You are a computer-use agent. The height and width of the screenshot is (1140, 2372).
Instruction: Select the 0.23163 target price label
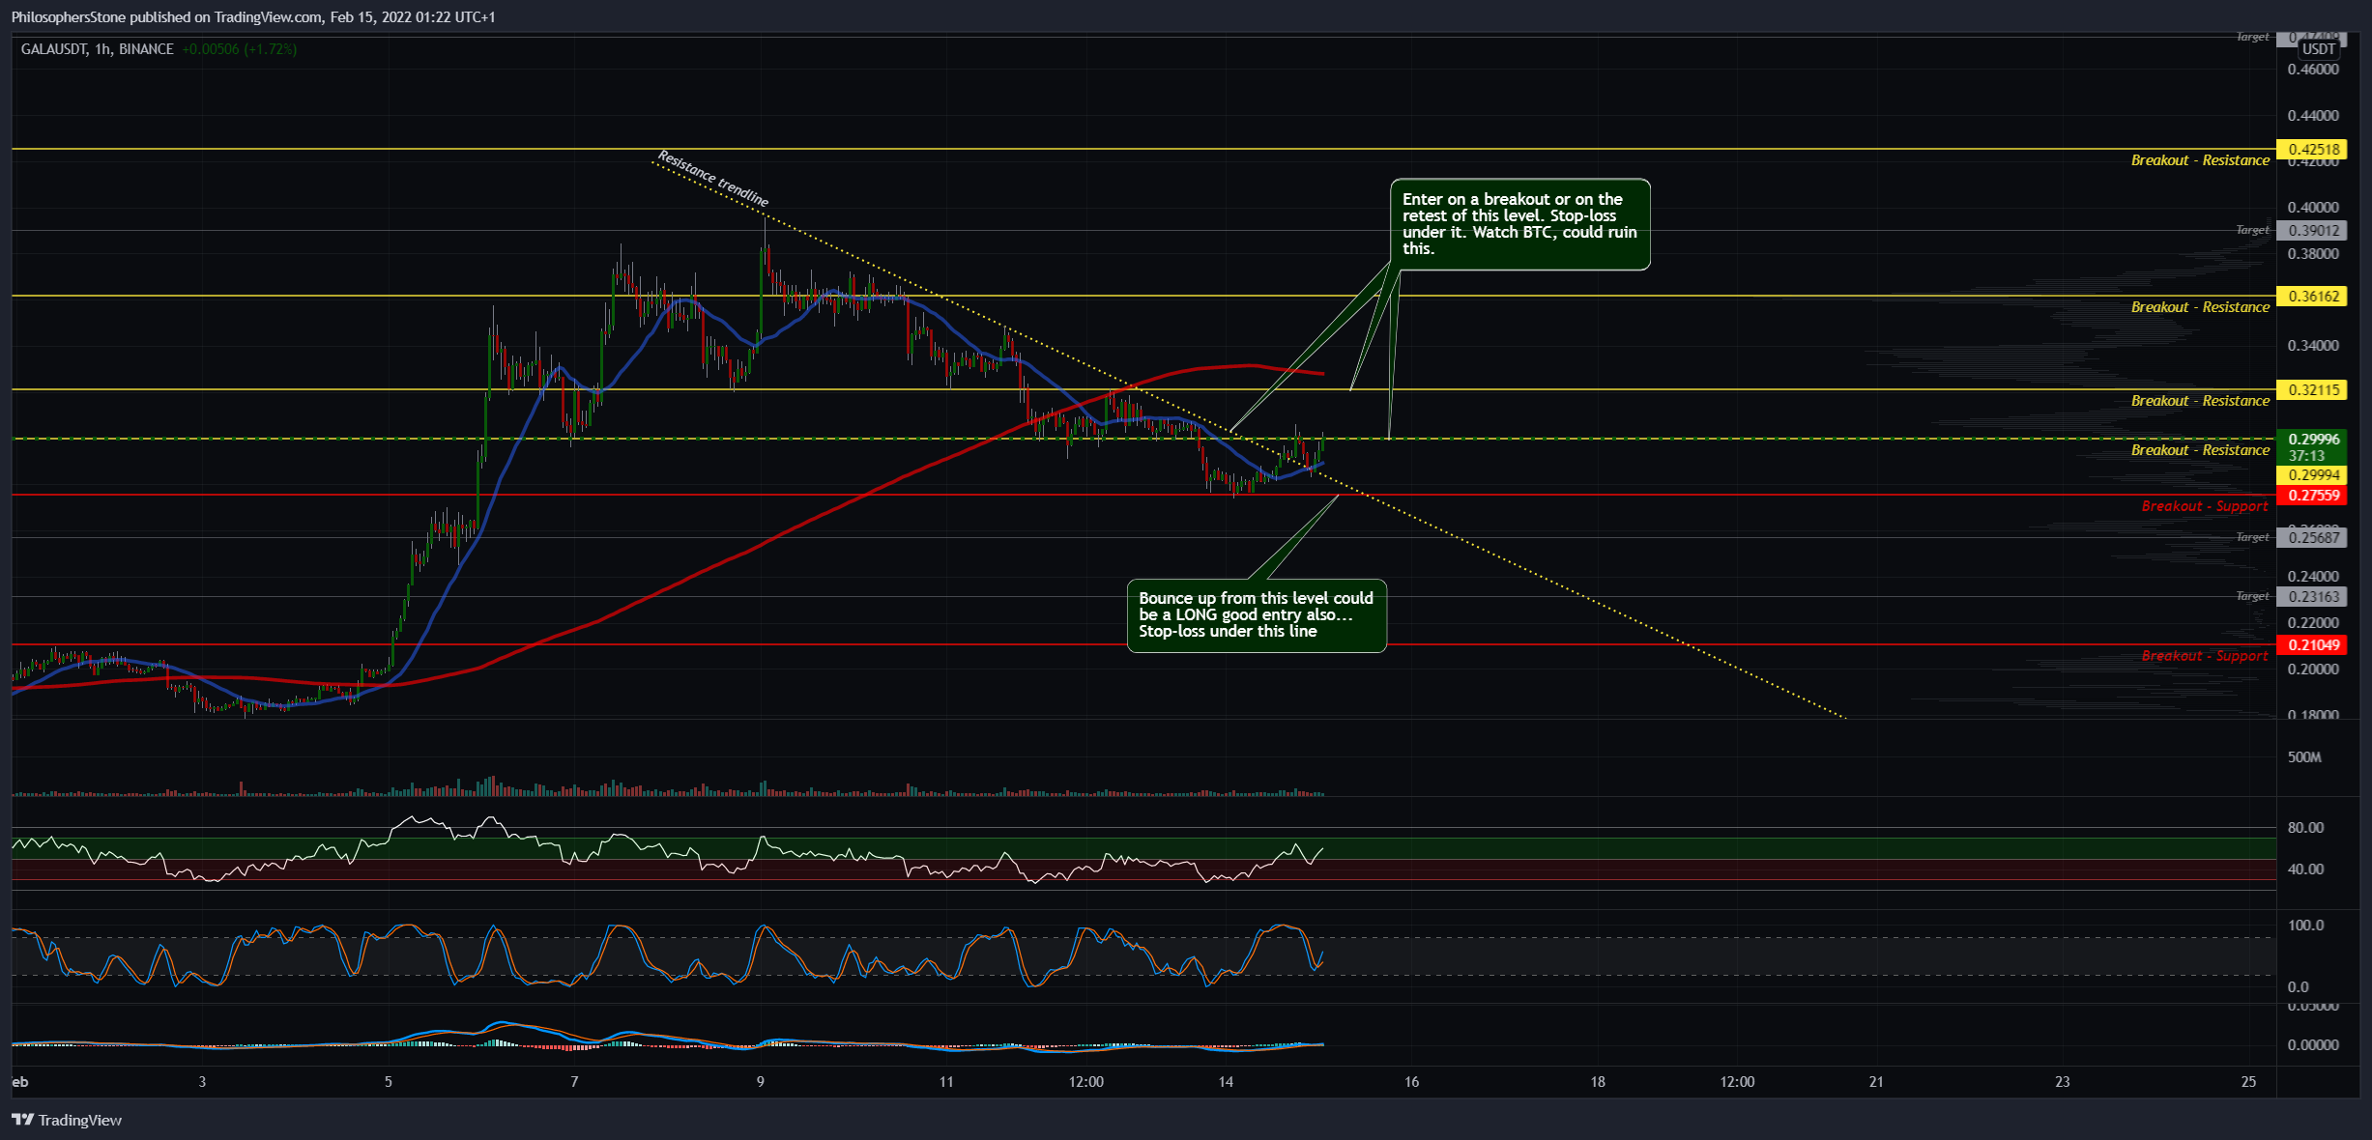click(x=2312, y=596)
